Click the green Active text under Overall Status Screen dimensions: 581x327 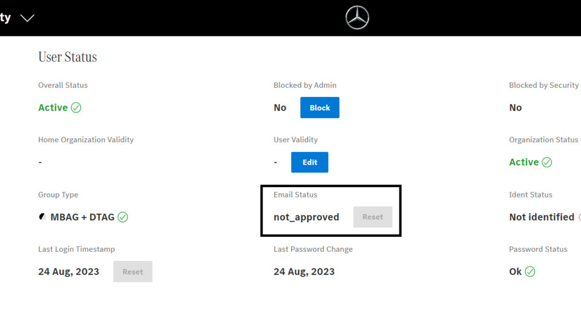pyautogui.click(x=53, y=108)
